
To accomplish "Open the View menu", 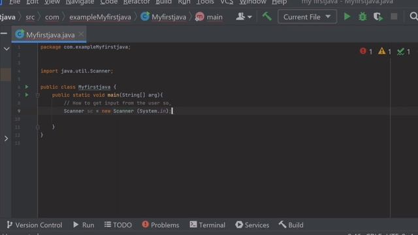I will [x=52, y=2].
